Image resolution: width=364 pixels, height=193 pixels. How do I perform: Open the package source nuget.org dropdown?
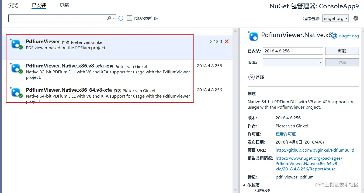pos(335,18)
